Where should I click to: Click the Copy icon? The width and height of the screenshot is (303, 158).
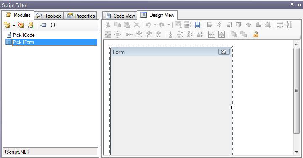pyautogui.click(x=118, y=25)
